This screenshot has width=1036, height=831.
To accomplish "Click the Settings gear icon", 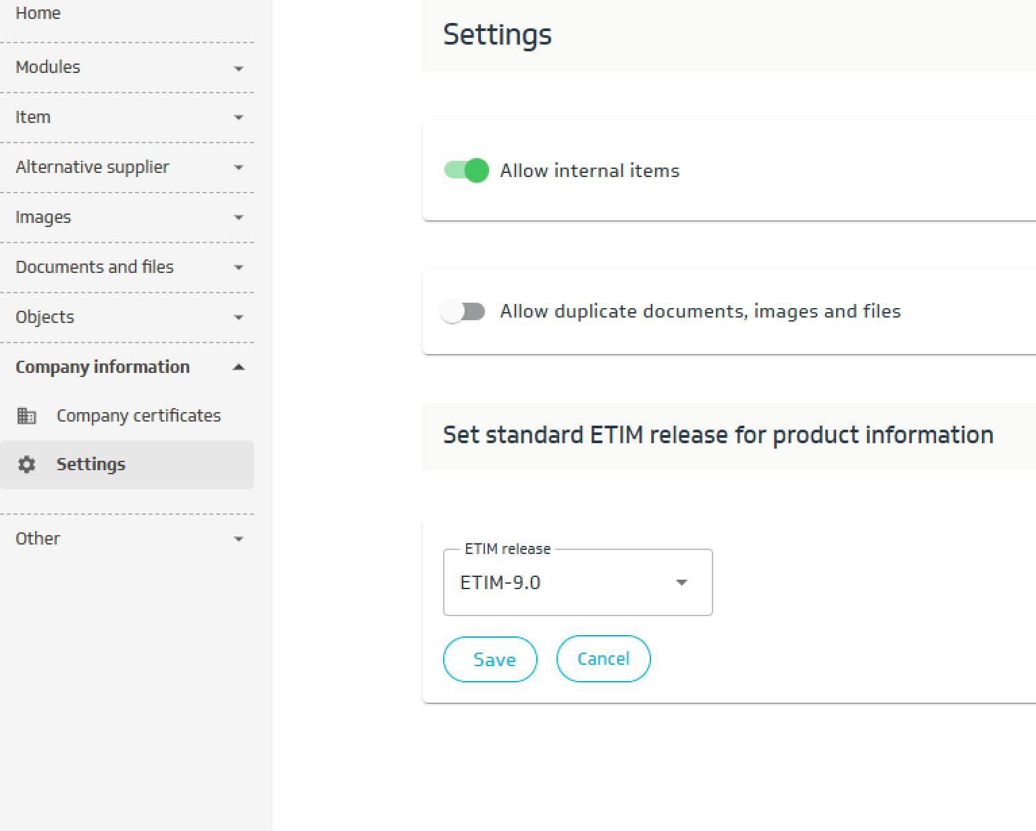I will tap(26, 465).
